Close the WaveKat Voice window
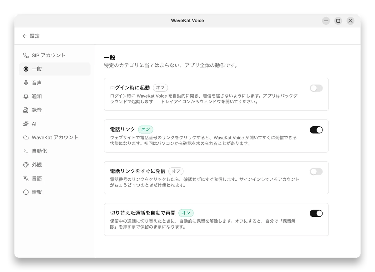Screen dimensions: 375x272 (350, 21)
